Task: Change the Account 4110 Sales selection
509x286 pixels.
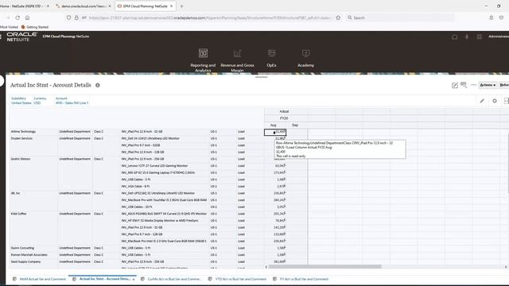Action: pyautogui.click(x=72, y=101)
